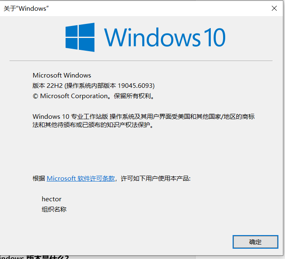Open the Microsoft 软件许可条款 link
285x259 pixels.
(81, 179)
